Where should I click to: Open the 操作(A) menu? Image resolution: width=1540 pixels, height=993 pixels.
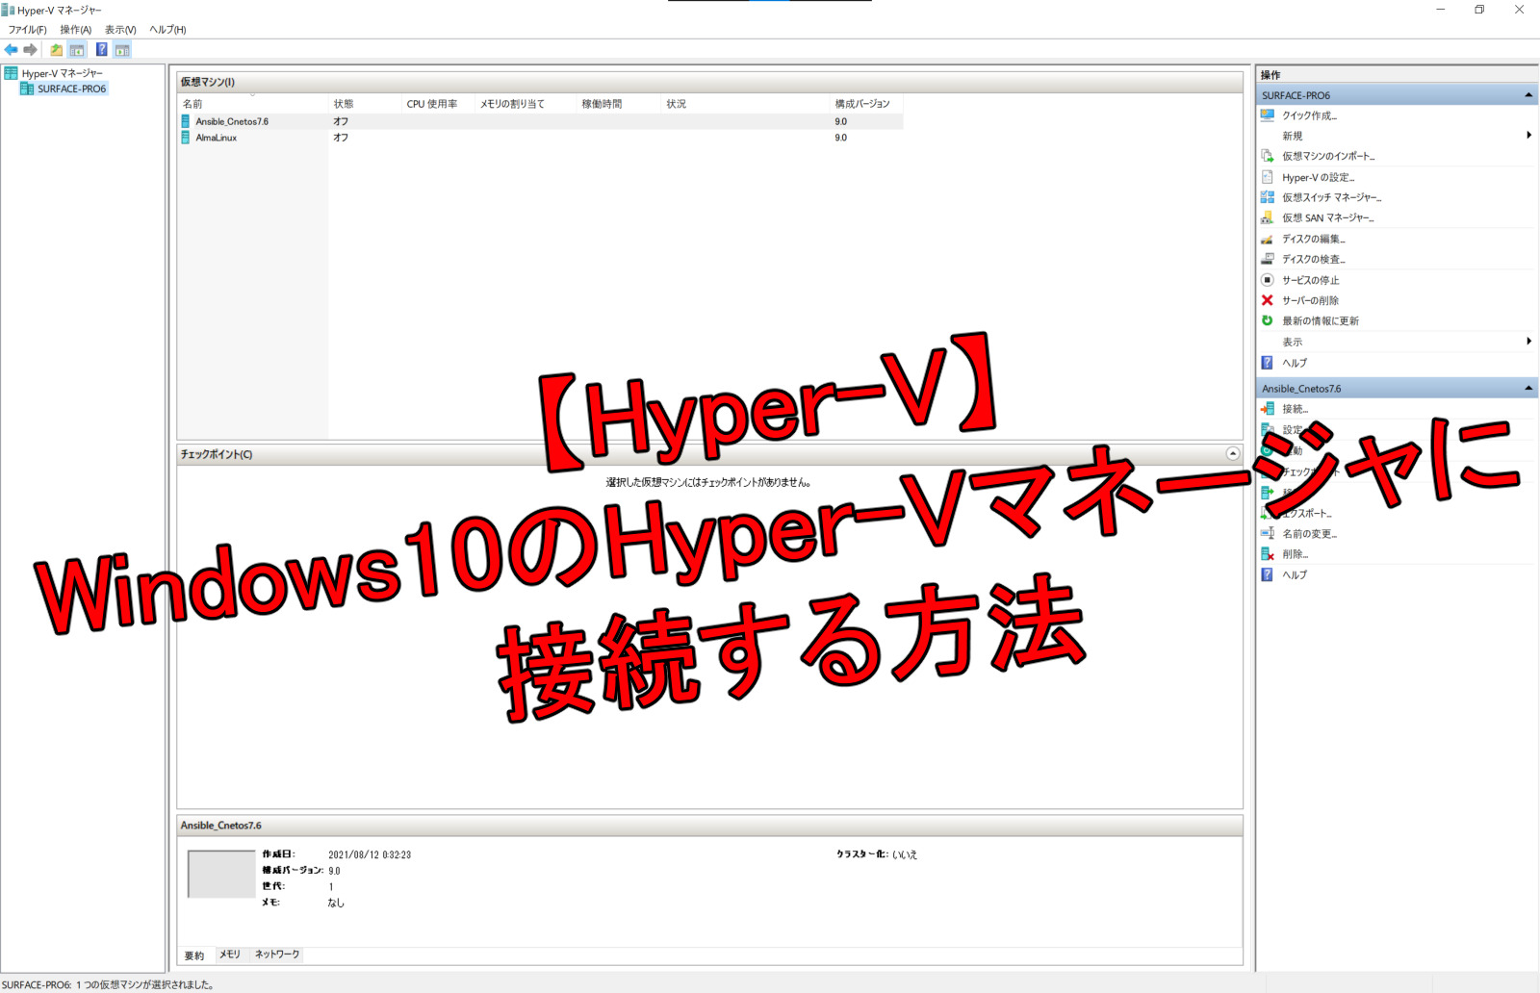tap(76, 30)
